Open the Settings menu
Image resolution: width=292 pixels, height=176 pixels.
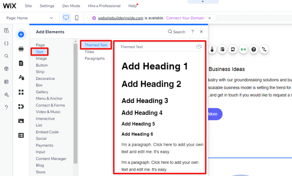pyautogui.click(x=47, y=6)
